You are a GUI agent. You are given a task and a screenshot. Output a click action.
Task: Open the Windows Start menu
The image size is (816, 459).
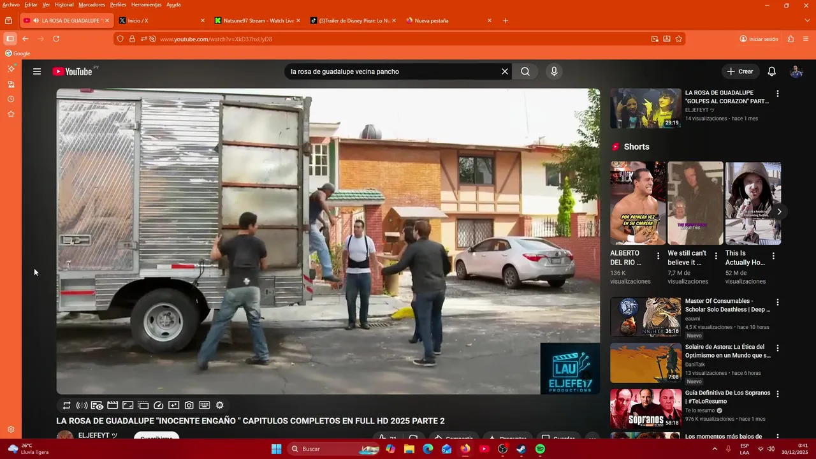tap(276, 449)
